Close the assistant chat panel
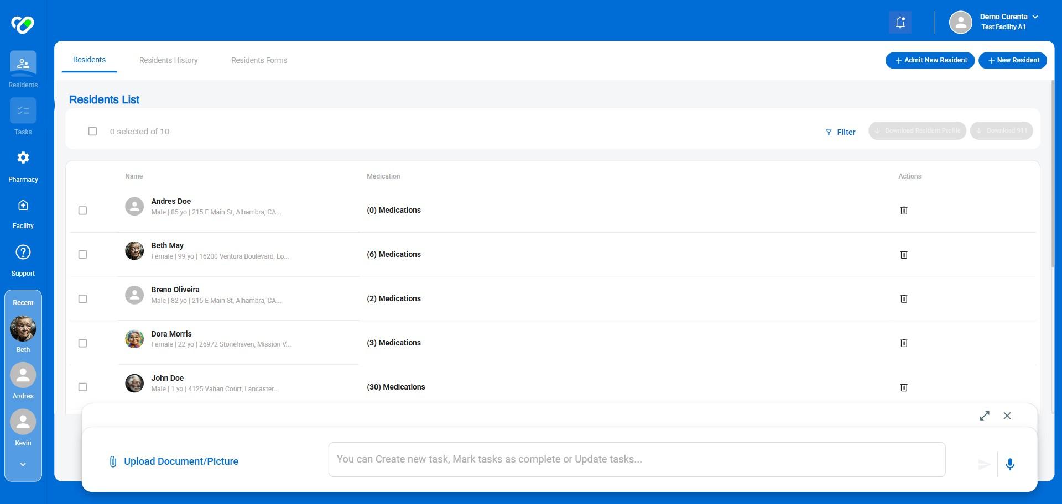Image resolution: width=1062 pixels, height=504 pixels. (x=1007, y=416)
